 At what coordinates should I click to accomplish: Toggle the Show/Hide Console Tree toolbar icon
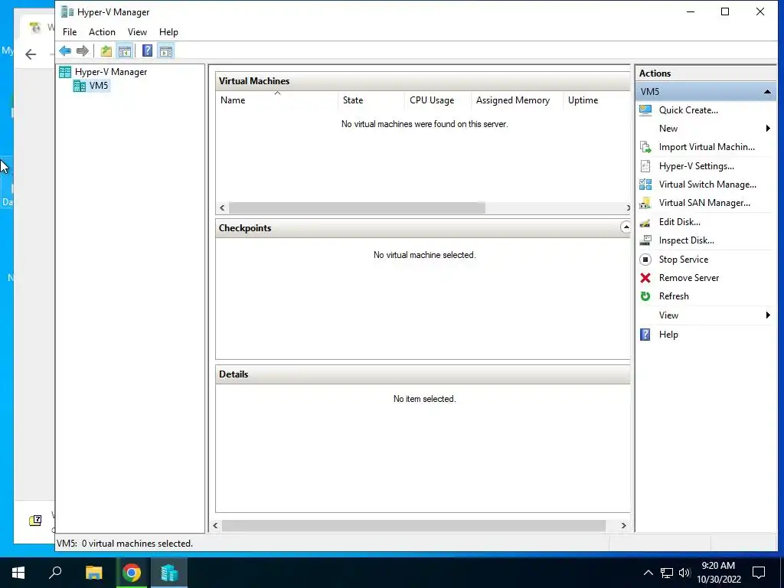[x=125, y=51]
